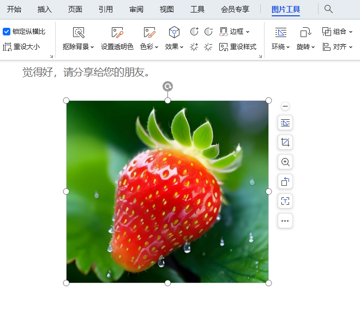Decrease brightness with the sun minus icon
The height and width of the screenshot is (310, 360).
[x=208, y=47]
